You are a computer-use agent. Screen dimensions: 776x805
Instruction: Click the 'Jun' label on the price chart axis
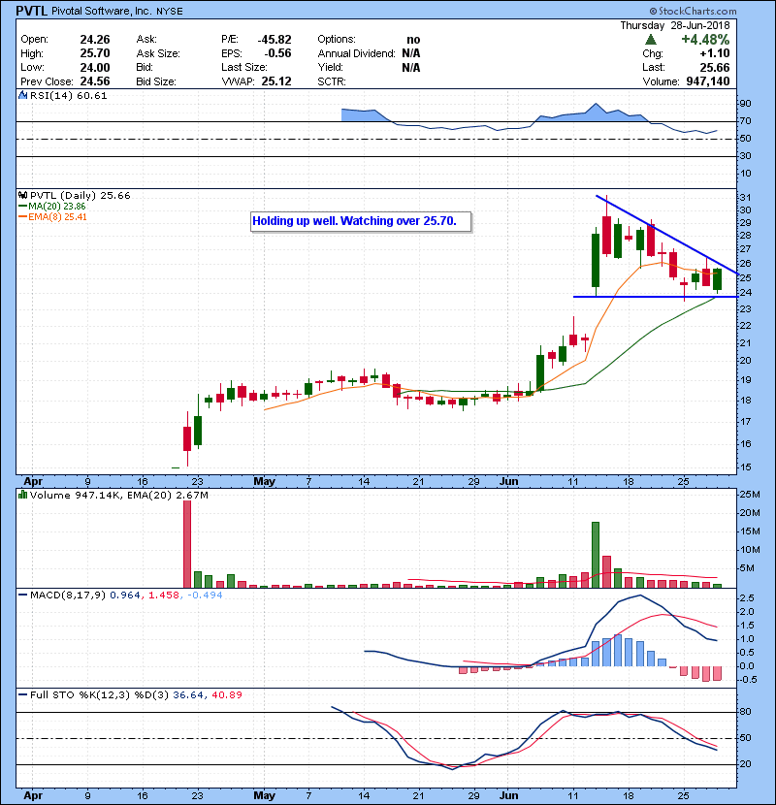509,482
